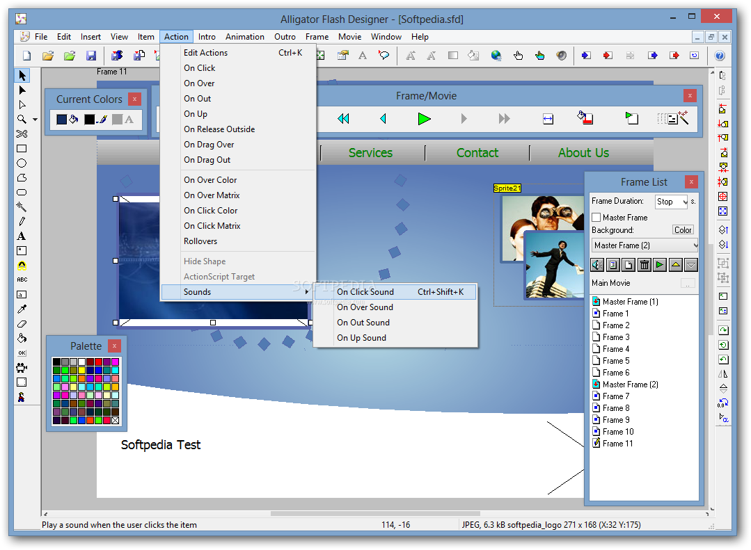This screenshot has width=751, height=550.
Task: Open the zoom tool dropdown arrow
Action: [x=35, y=120]
